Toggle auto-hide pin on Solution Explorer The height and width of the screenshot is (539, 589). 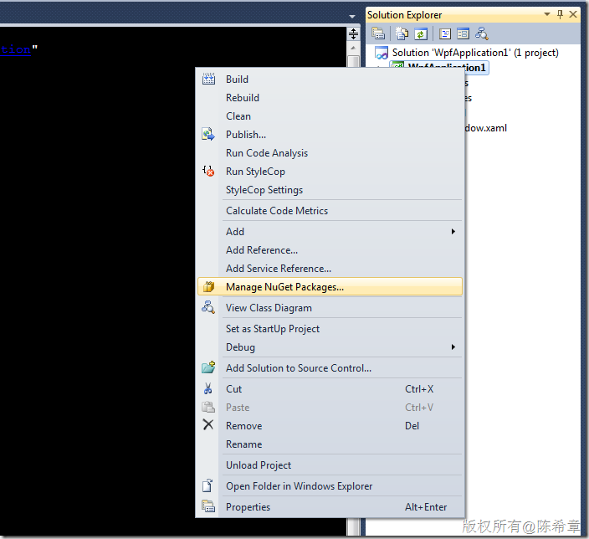(x=560, y=14)
